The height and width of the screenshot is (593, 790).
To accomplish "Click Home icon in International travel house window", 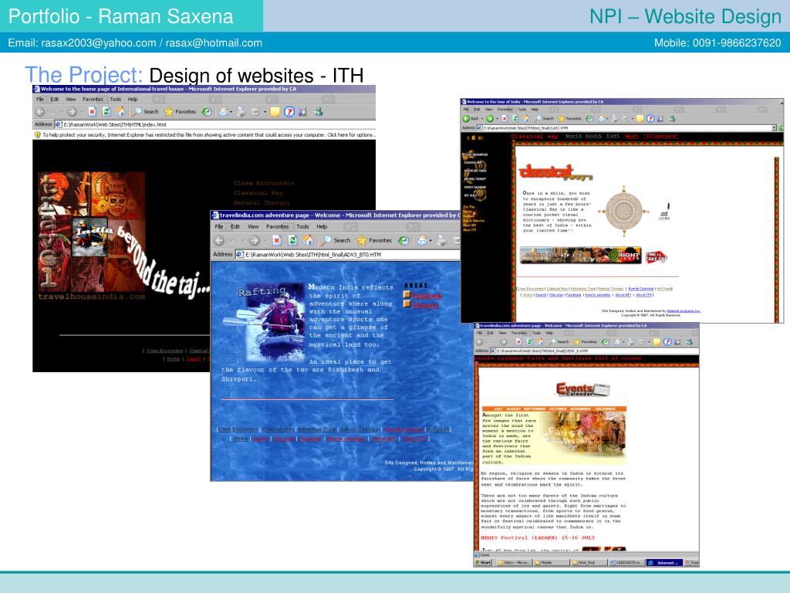I will point(121,111).
